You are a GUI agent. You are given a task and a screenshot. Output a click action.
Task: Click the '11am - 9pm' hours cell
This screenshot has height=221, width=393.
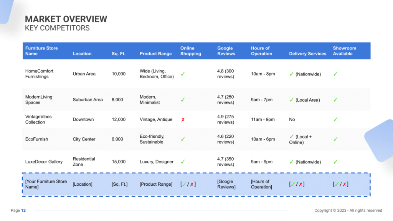tap(263, 120)
